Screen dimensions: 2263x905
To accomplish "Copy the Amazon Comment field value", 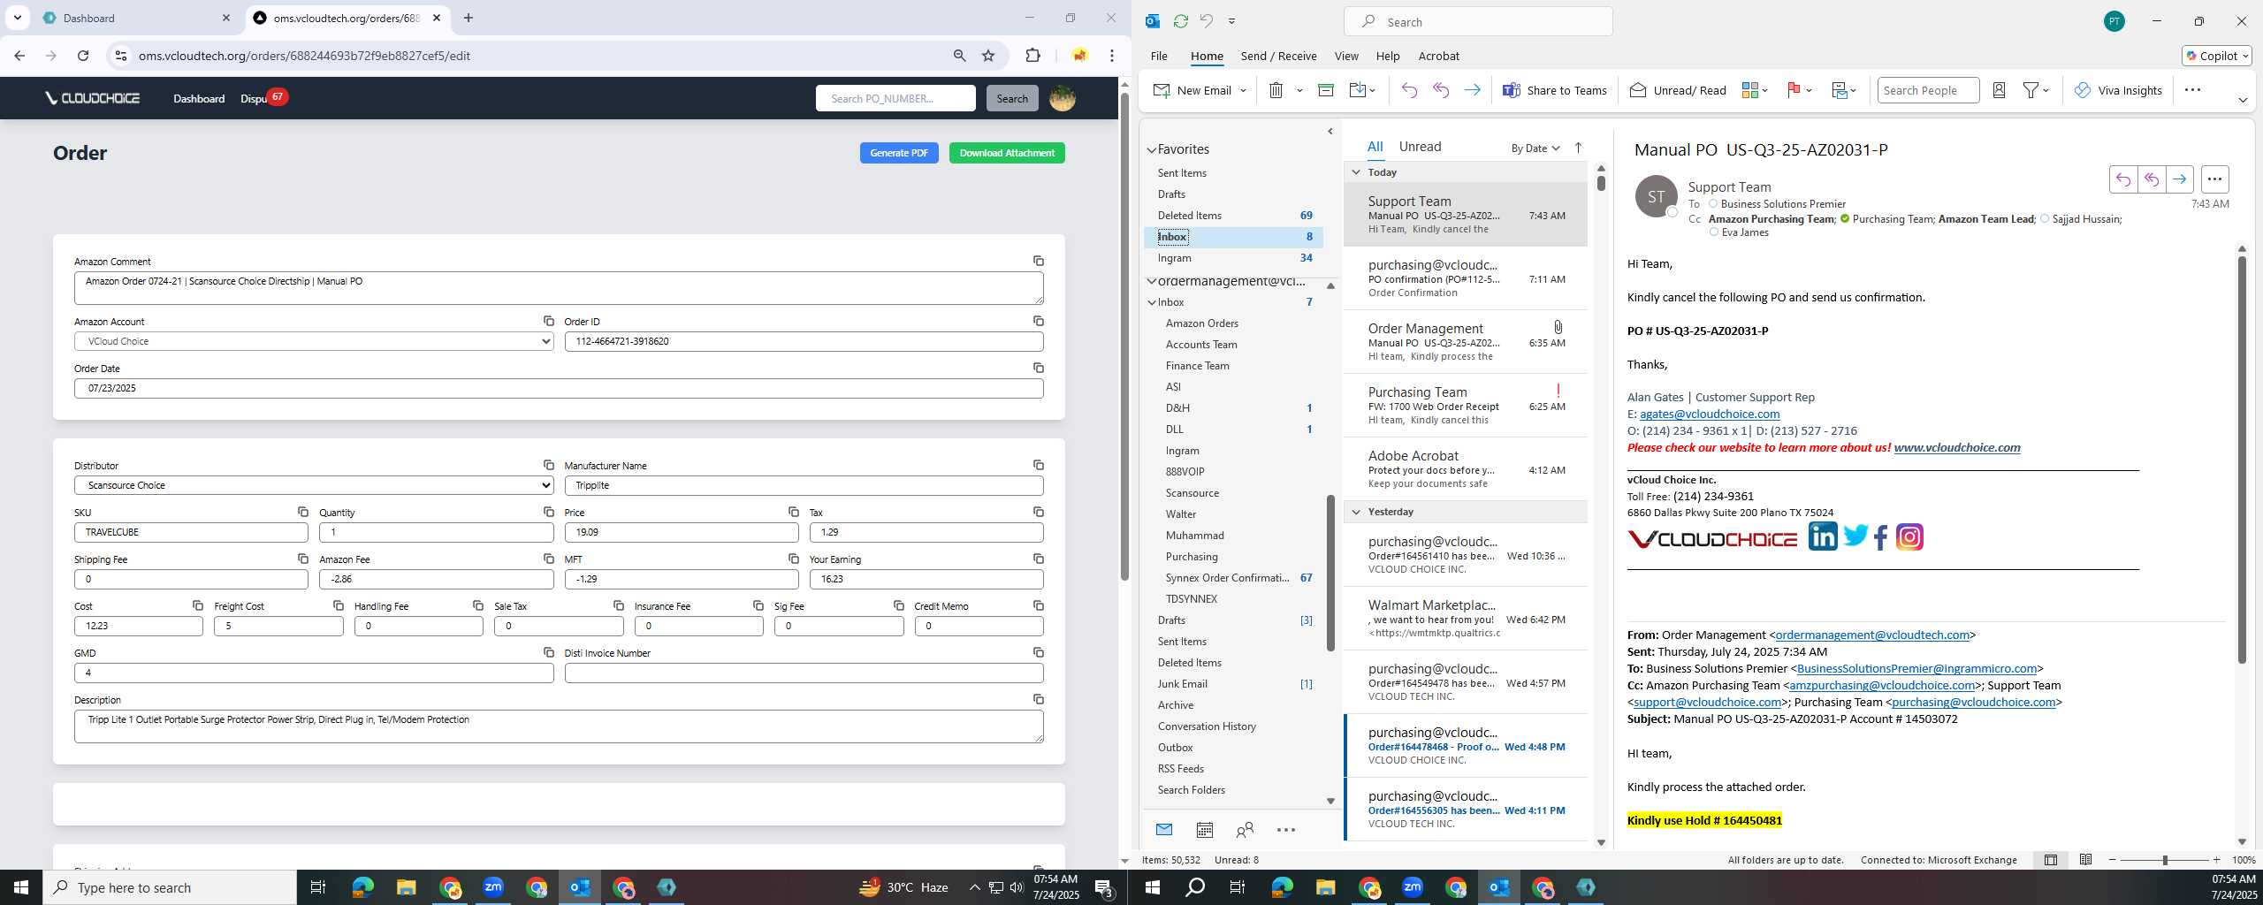I will click(x=1038, y=261).
